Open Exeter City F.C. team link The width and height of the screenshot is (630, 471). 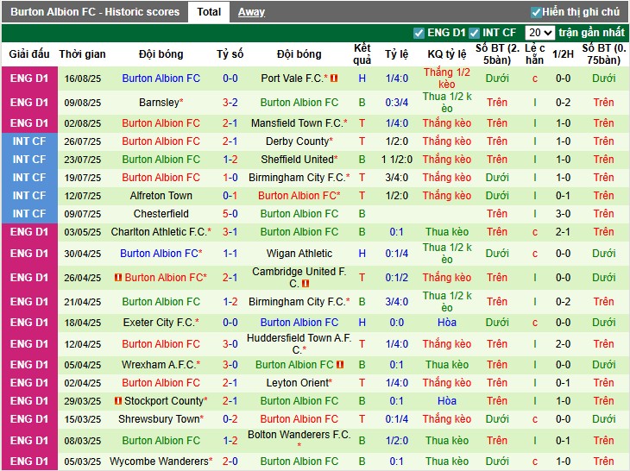click(161, 323)
